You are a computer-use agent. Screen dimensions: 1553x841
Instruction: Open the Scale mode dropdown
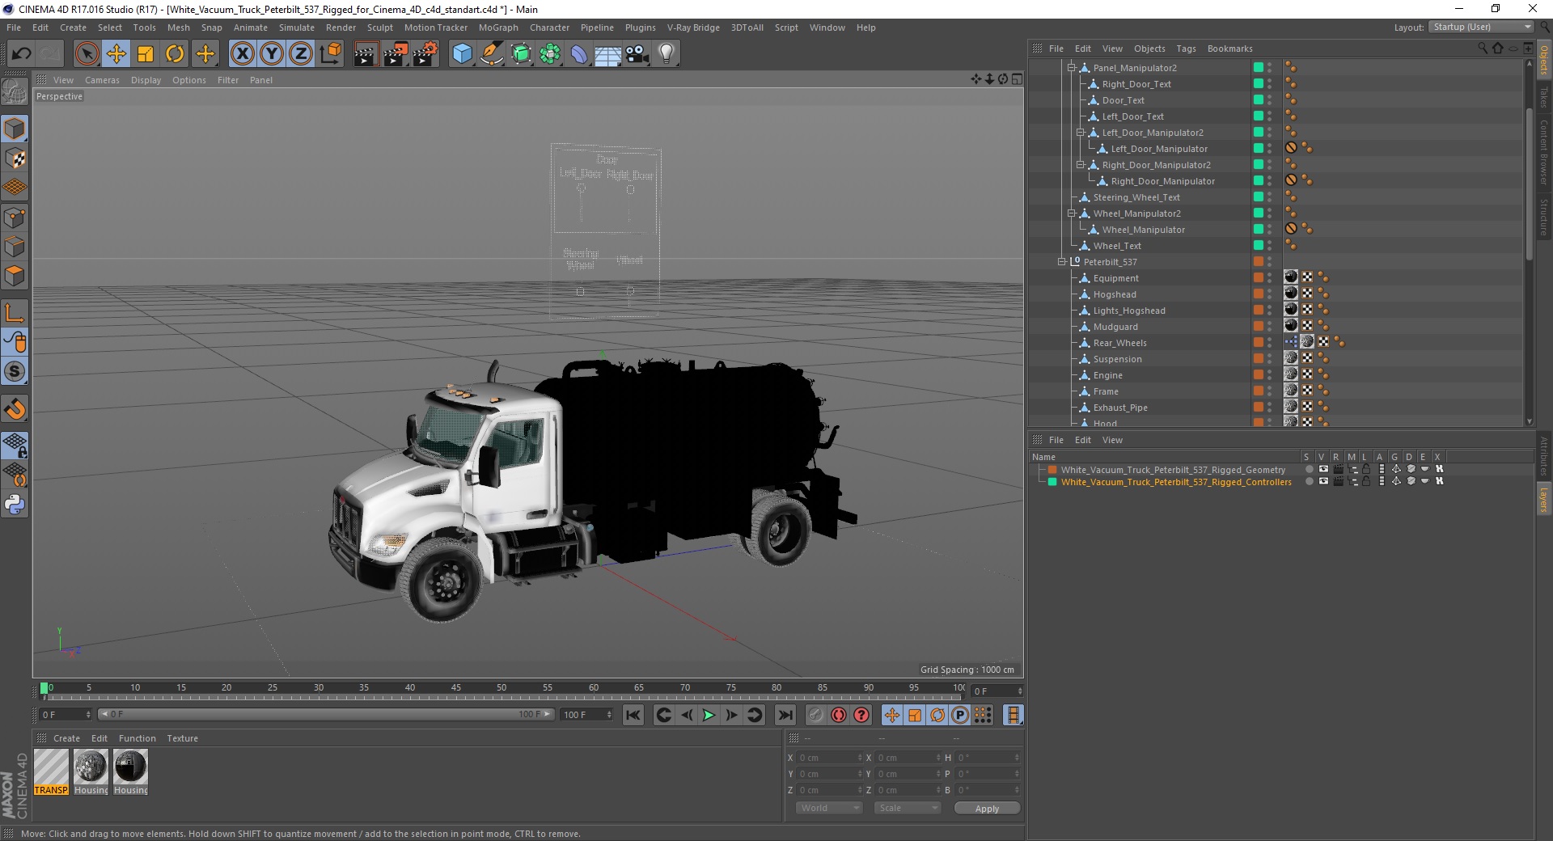tap(908, 808)
